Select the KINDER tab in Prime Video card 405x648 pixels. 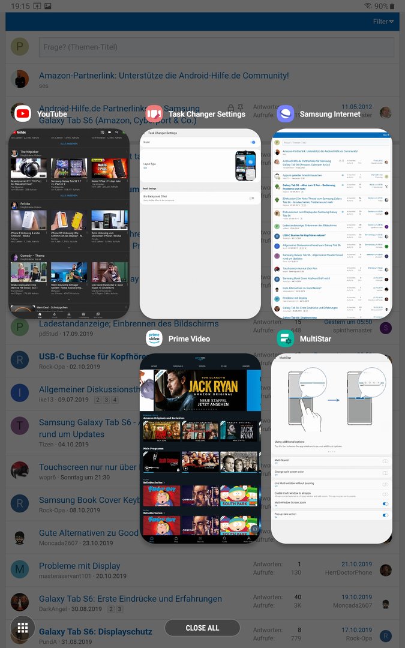point(246,366)
